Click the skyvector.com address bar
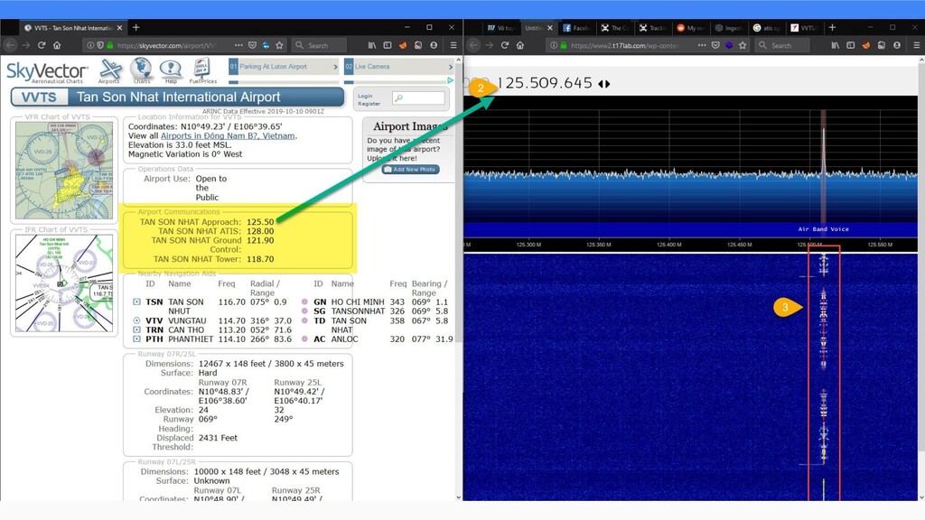This screenshot has height=520, width=925. tap(166, 45)
